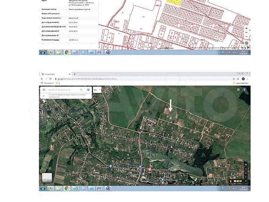This screenshot has height=202, width=269.
Task: Click the locate target button on cadastral map
Action: click(x=246, y=43)
